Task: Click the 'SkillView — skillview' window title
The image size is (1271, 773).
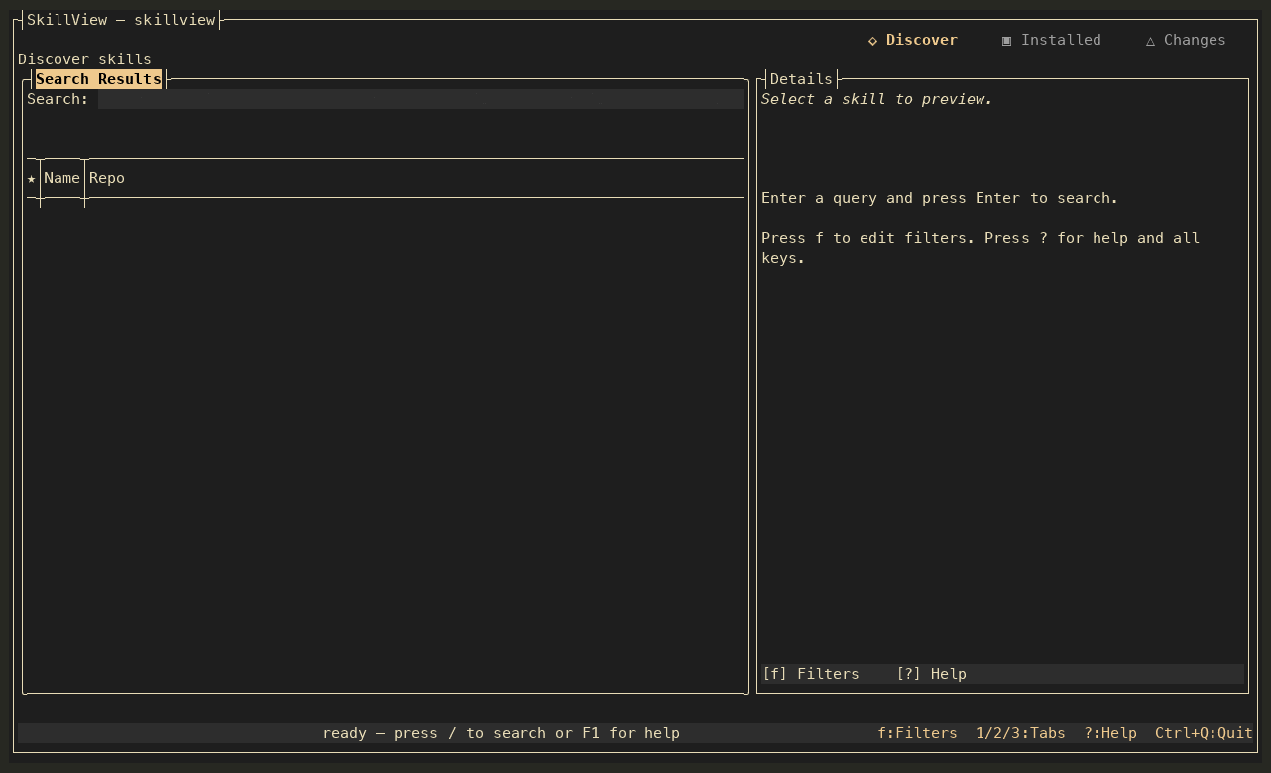Action: 121,20
